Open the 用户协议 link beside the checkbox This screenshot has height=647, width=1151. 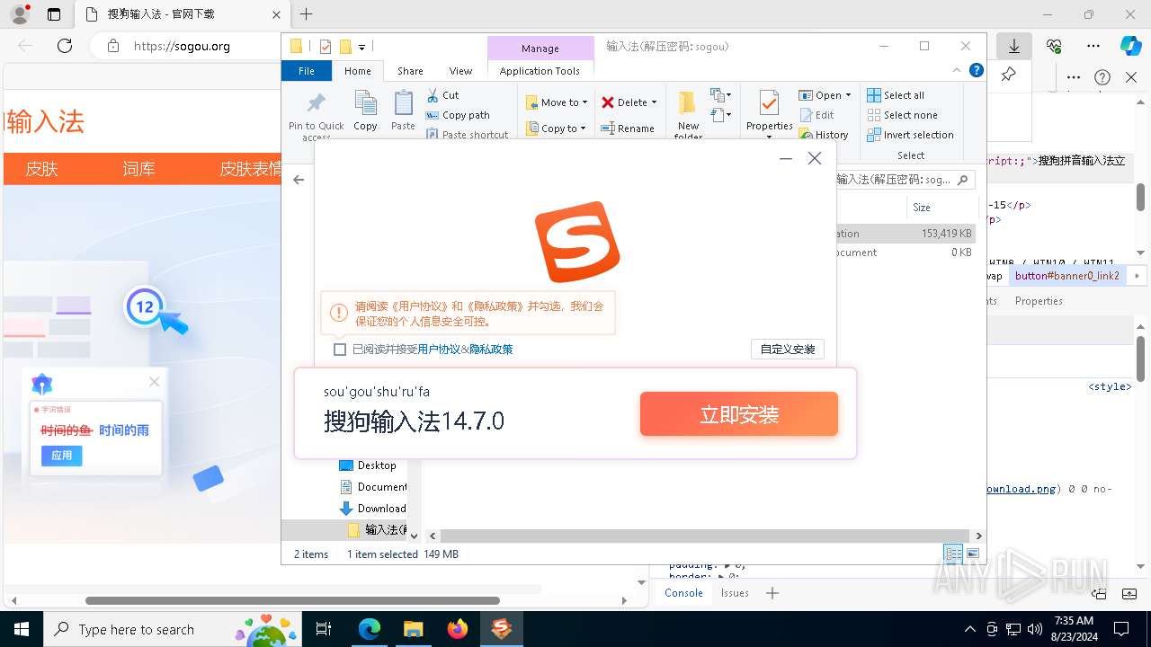tap(439, 350)
